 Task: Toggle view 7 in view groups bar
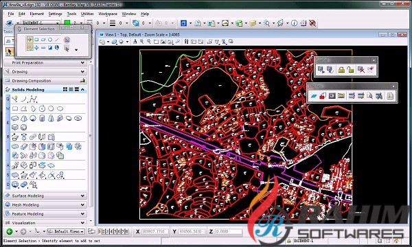click(123, 231)
